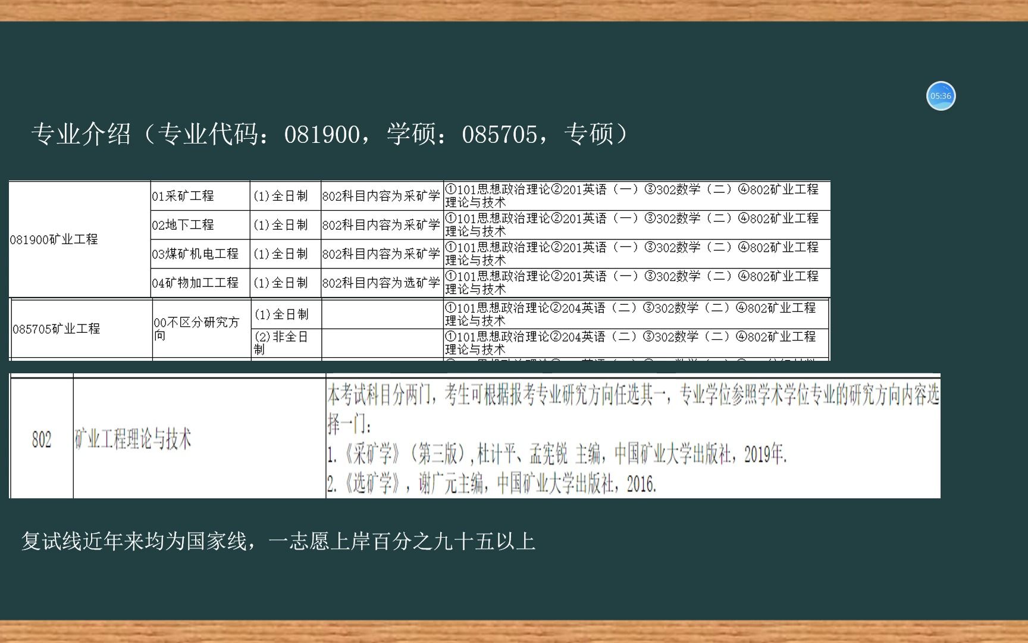Click exam subjects cell of 01采矿工程 row
The image size is (1028, 643).
pyautogui.click(x=637, y=196)
